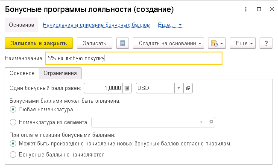This screenshot has height=168, width=278.
Task: Click the help question mark button
Action: click(266, 43)
